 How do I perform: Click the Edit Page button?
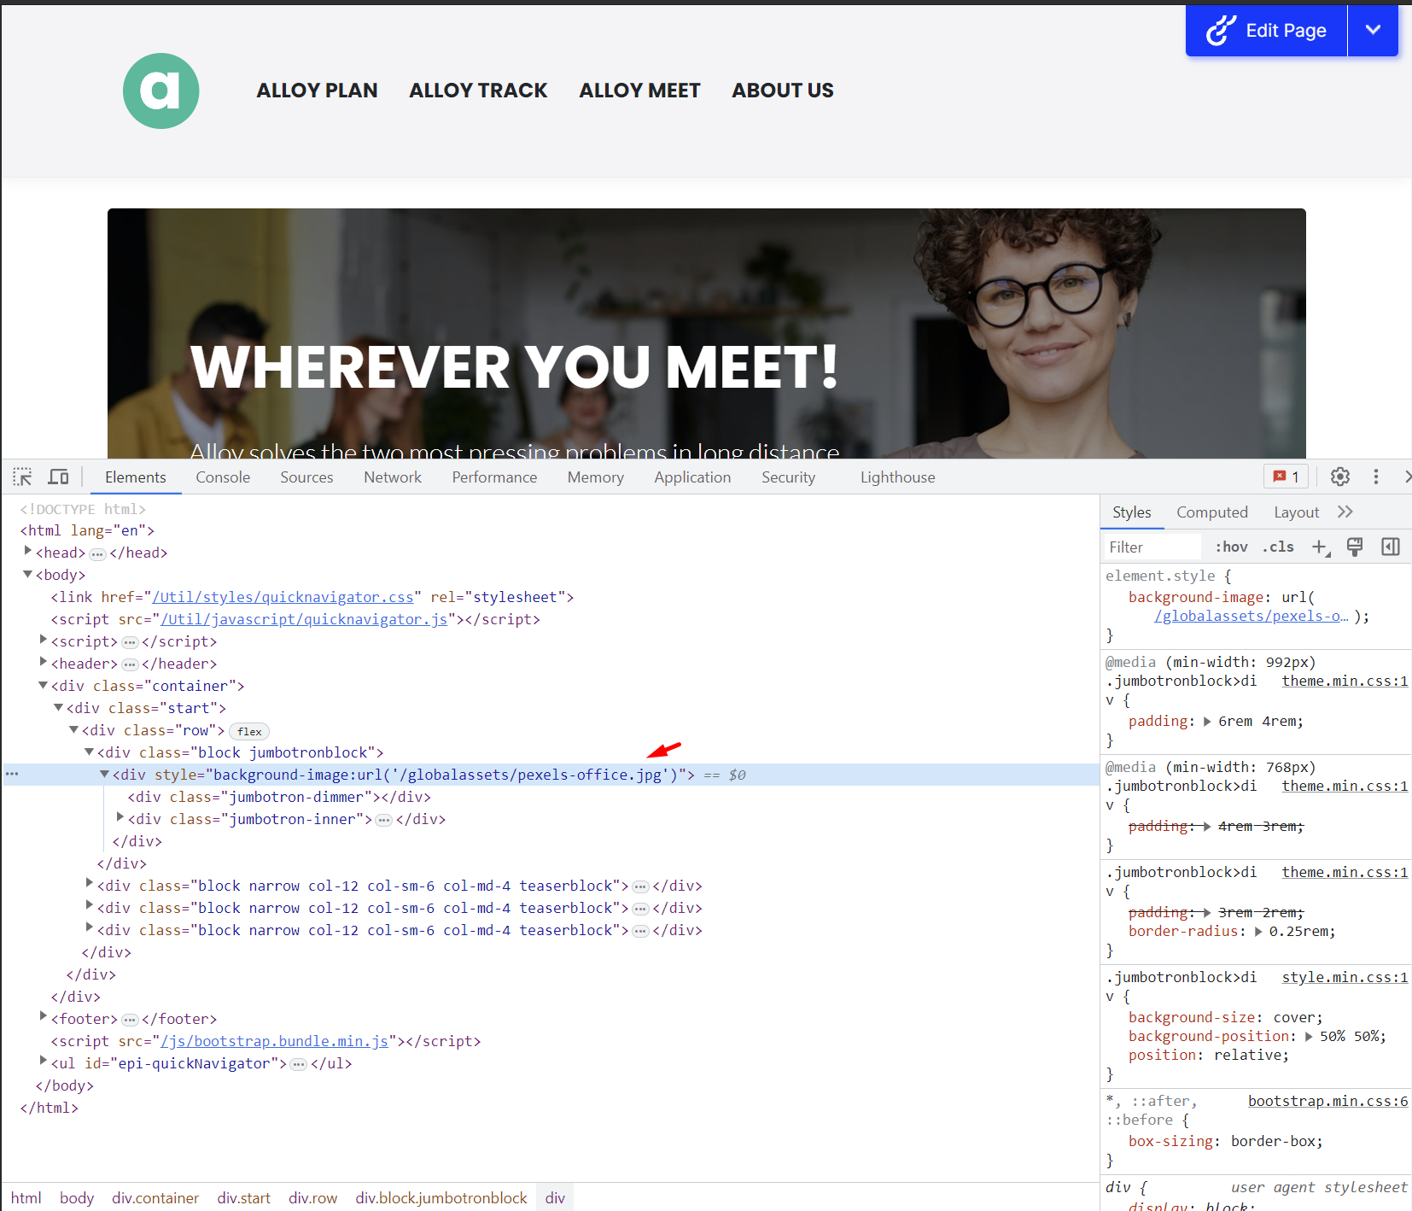[x=1267, y=31]
